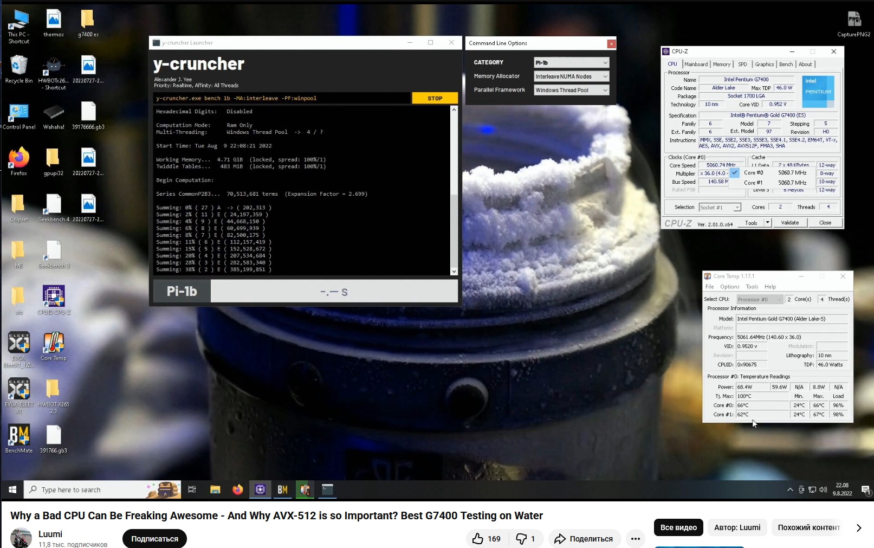Launch Geekbench 4 from the desktop
874x548 pixels.
coord(54,208)
